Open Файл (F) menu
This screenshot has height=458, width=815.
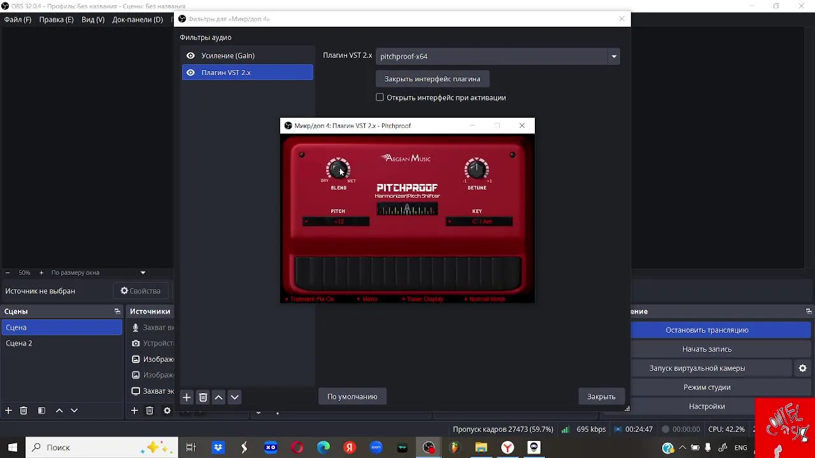pos(18,20)
